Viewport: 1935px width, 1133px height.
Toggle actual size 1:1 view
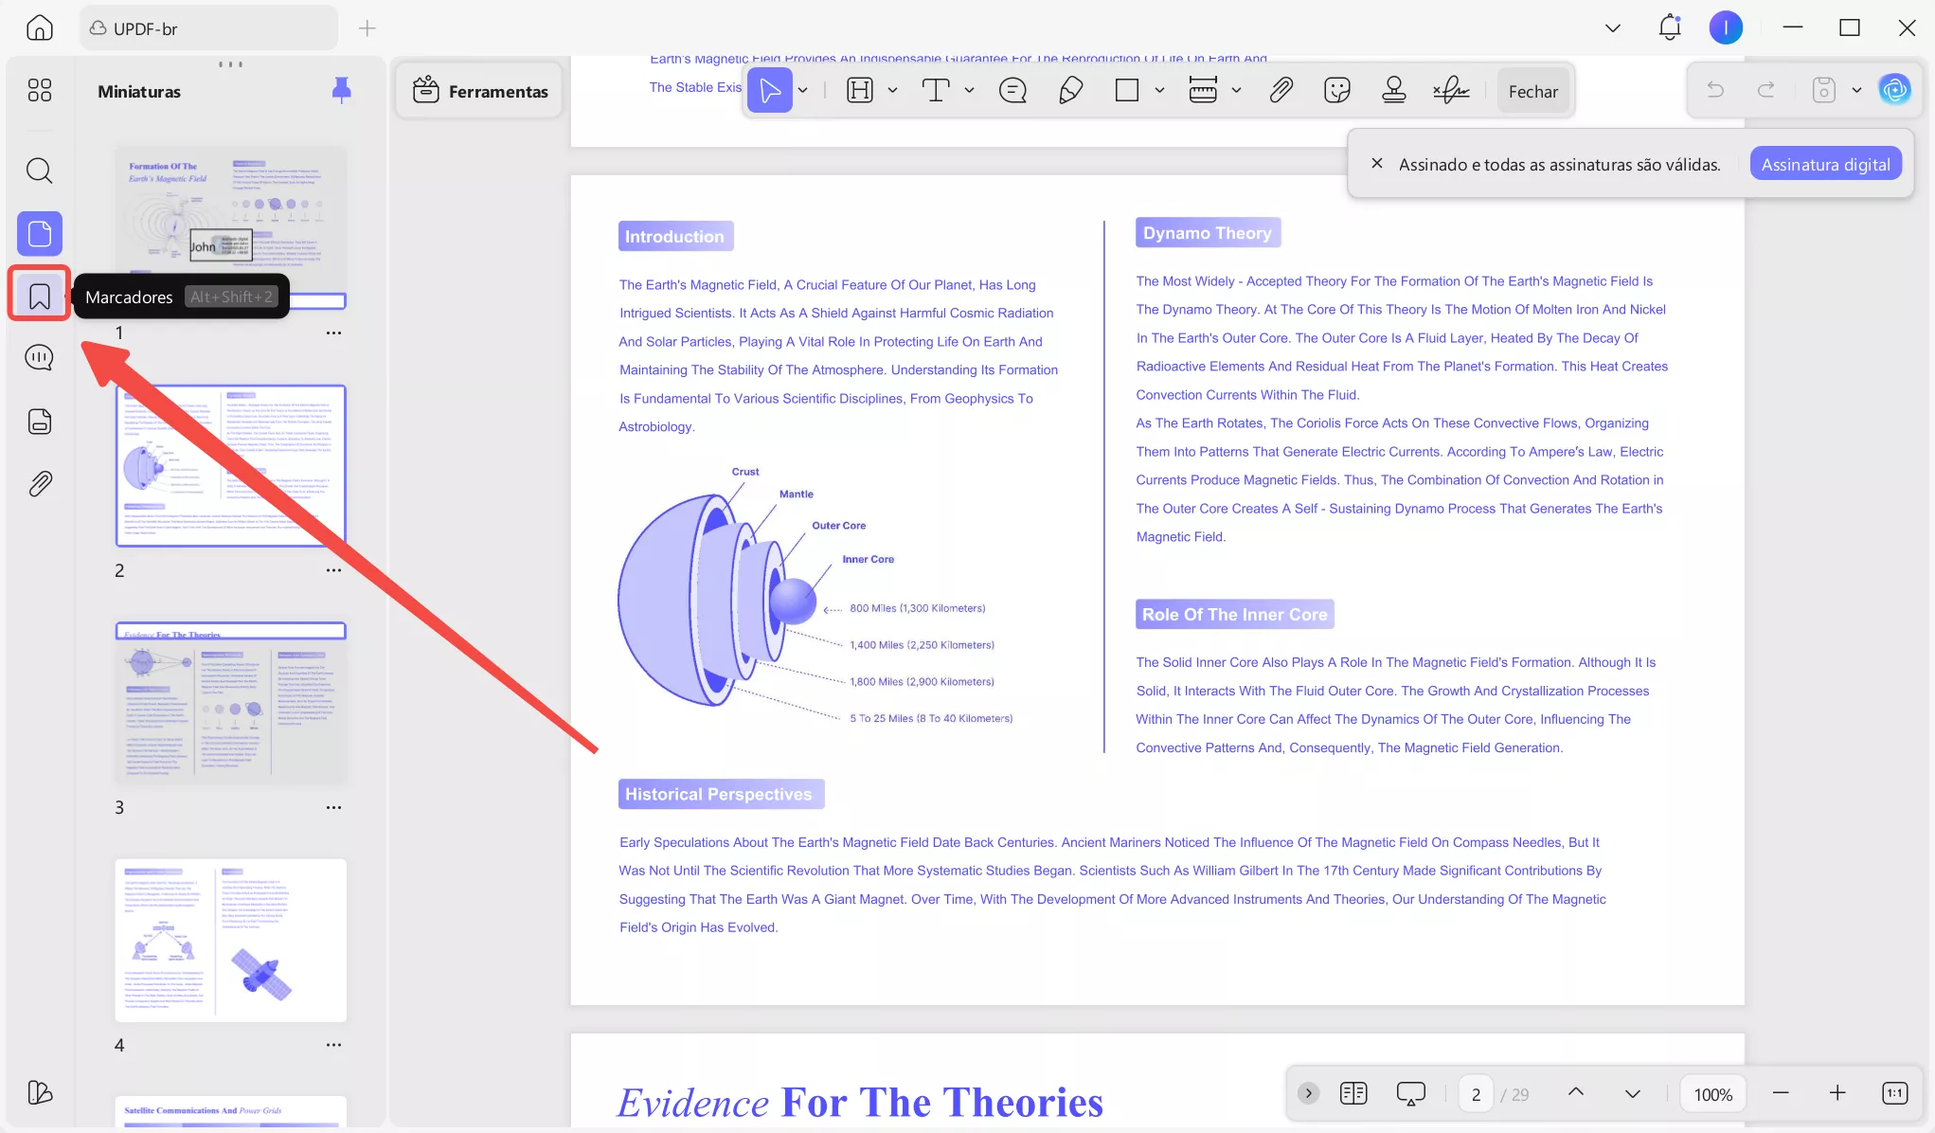1894,1093
